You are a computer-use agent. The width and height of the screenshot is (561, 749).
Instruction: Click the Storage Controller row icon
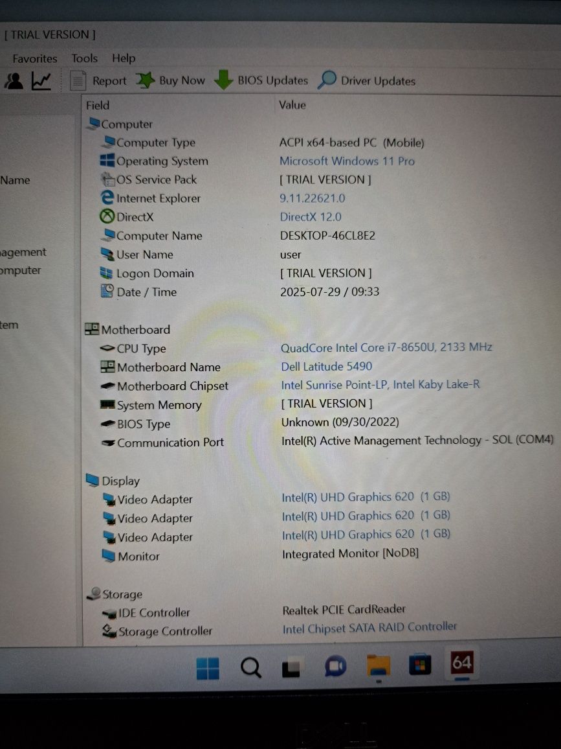point(109,631)
